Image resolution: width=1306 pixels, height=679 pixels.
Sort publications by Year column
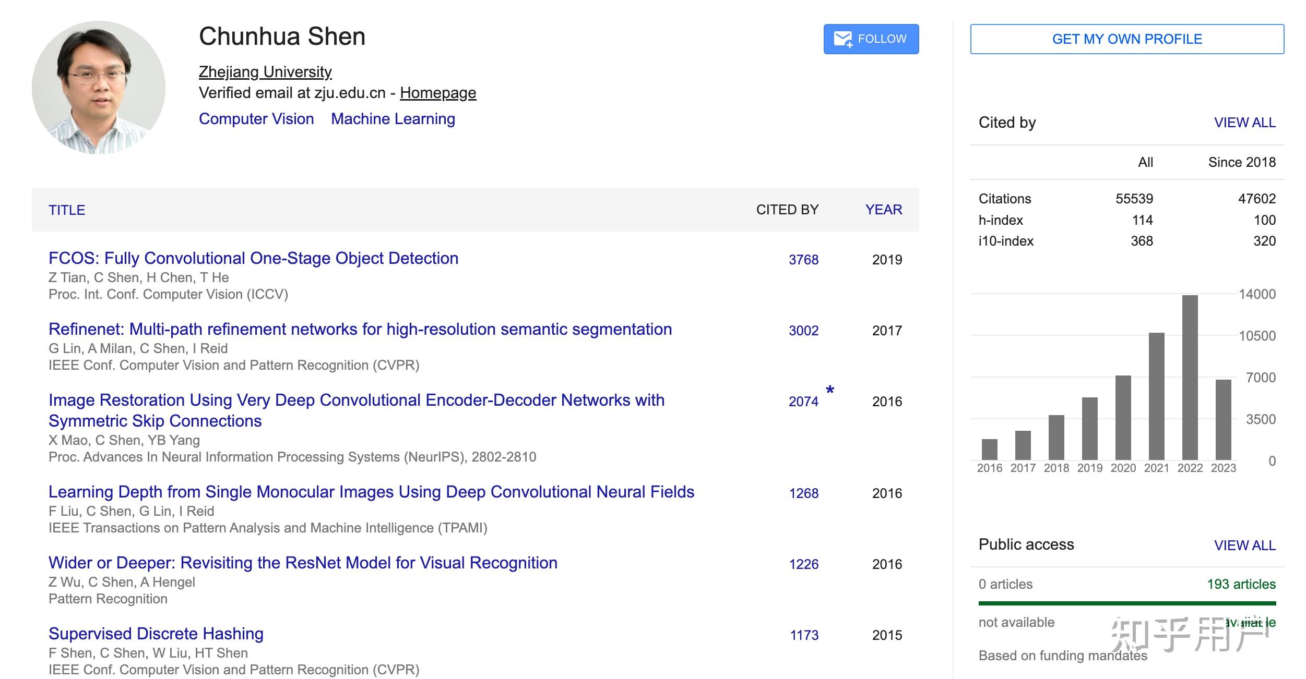883,210
